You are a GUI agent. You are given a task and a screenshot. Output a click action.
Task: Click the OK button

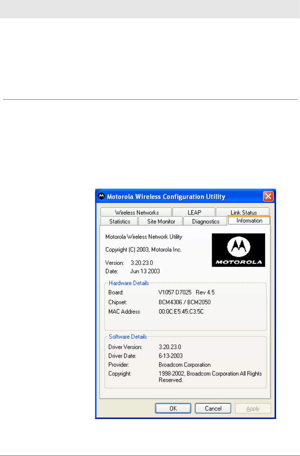tap(173, 408)
